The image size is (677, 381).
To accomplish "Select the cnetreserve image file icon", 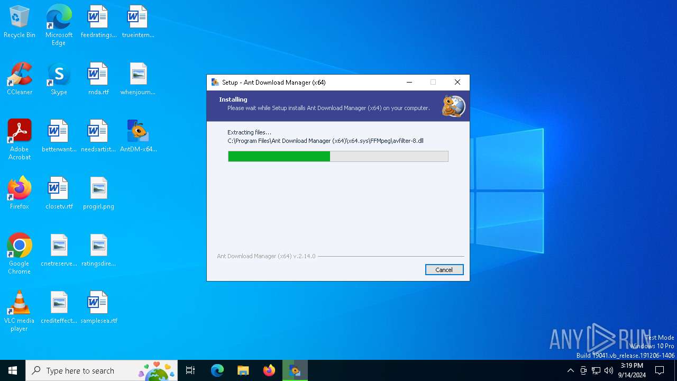I will (59, 251).
